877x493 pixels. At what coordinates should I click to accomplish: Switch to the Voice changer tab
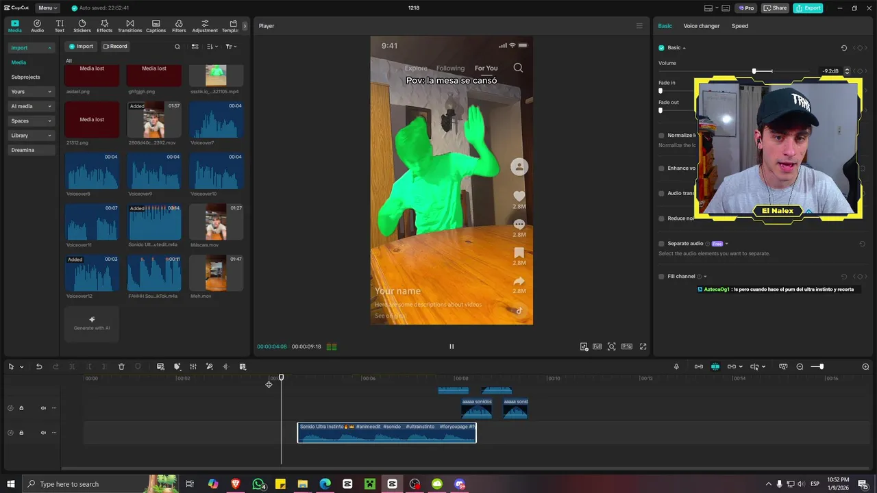pos(702,26)
